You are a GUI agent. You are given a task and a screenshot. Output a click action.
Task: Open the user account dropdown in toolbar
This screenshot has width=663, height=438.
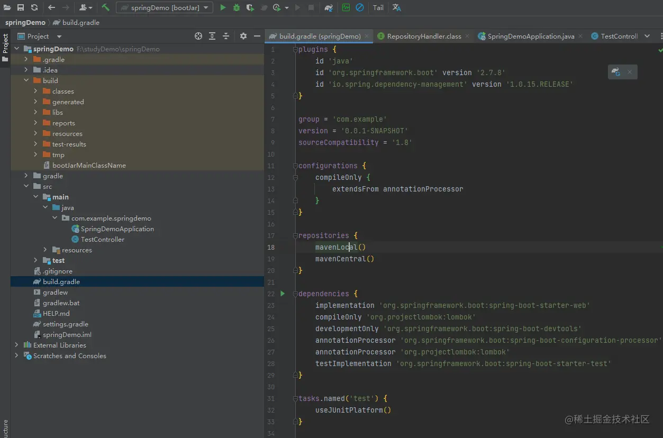coord(85,7)
